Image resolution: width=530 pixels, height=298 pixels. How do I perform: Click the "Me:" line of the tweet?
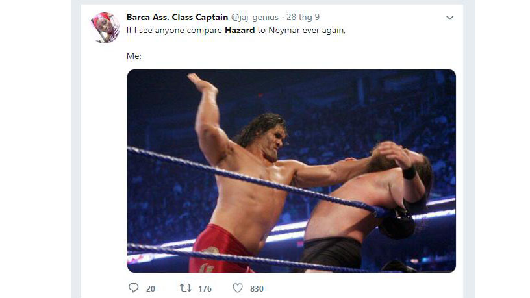click(x=134, y=56)
